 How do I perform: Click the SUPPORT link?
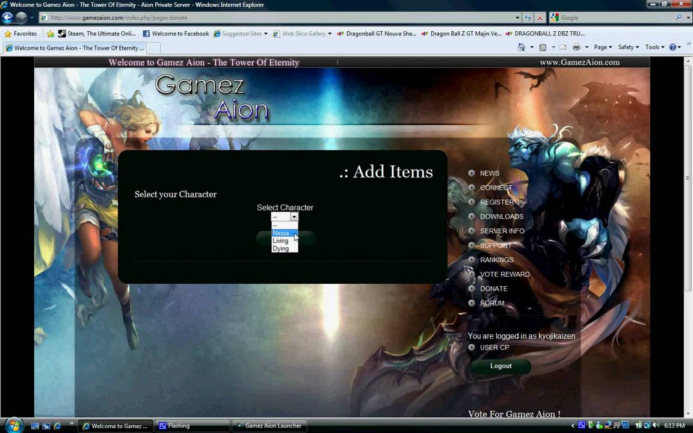point(496,245)
